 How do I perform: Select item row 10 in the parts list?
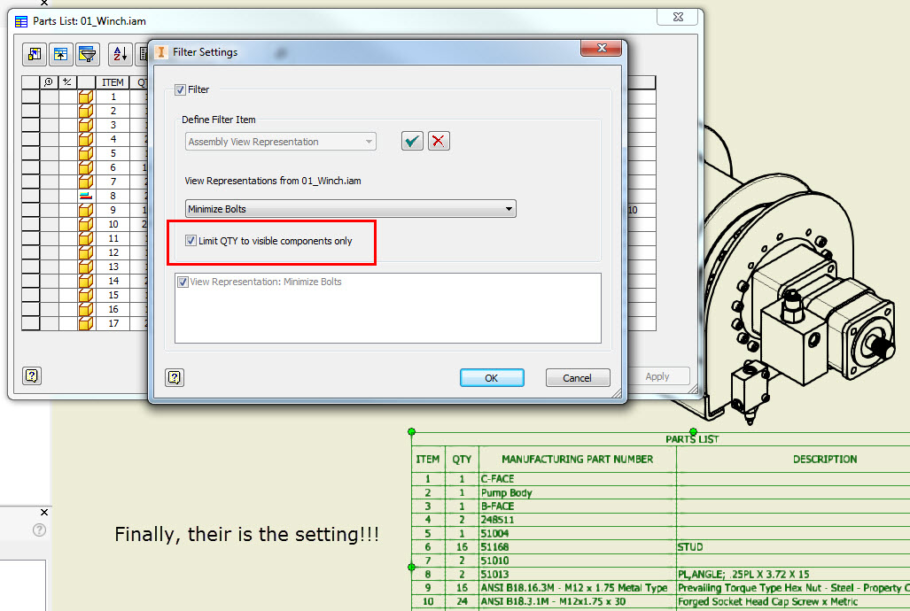pyautogui.click(x=113, y=225)
